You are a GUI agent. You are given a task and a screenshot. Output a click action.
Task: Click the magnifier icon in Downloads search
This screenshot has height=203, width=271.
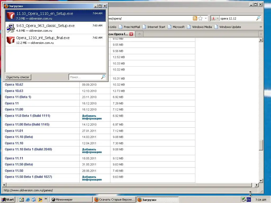pyautogui.click(x=103, y=77)
